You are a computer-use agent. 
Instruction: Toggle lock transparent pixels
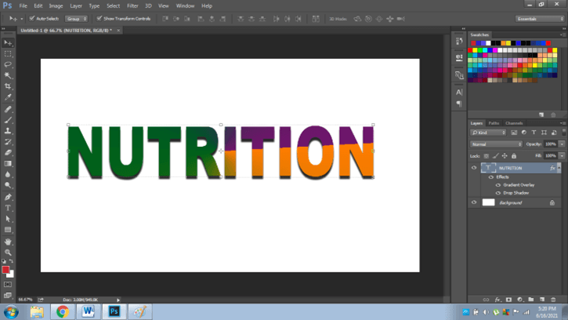pos(487,156)
